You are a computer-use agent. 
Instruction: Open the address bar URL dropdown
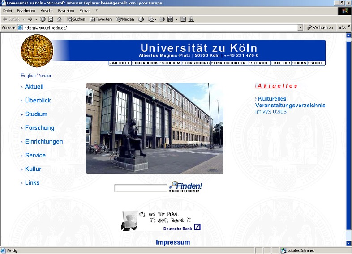click(300, 28)
